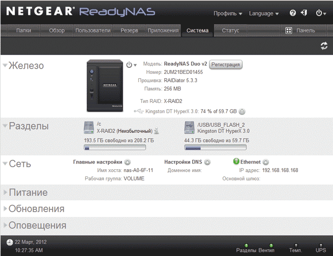The image size is (333, 256).
Task: Click the Разделы status indicator light
Action: pyautogui.click(x=246, y=246)
